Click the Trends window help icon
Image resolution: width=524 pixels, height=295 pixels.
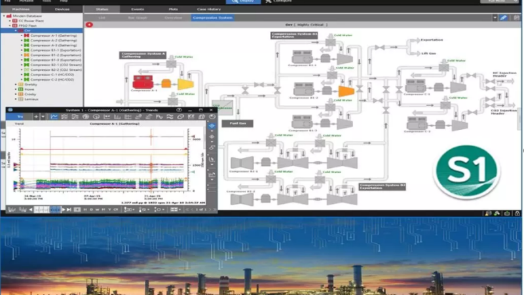(x=179, y=109)
